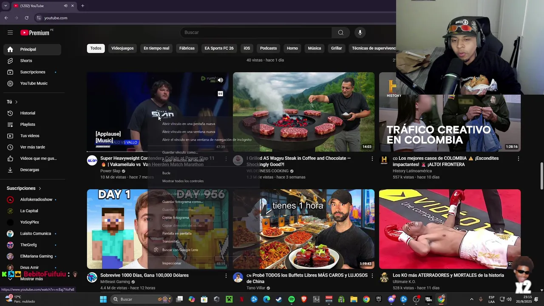Open the Power Slap channel avatar
544x306 pixels.
click(x=92, y=160)
